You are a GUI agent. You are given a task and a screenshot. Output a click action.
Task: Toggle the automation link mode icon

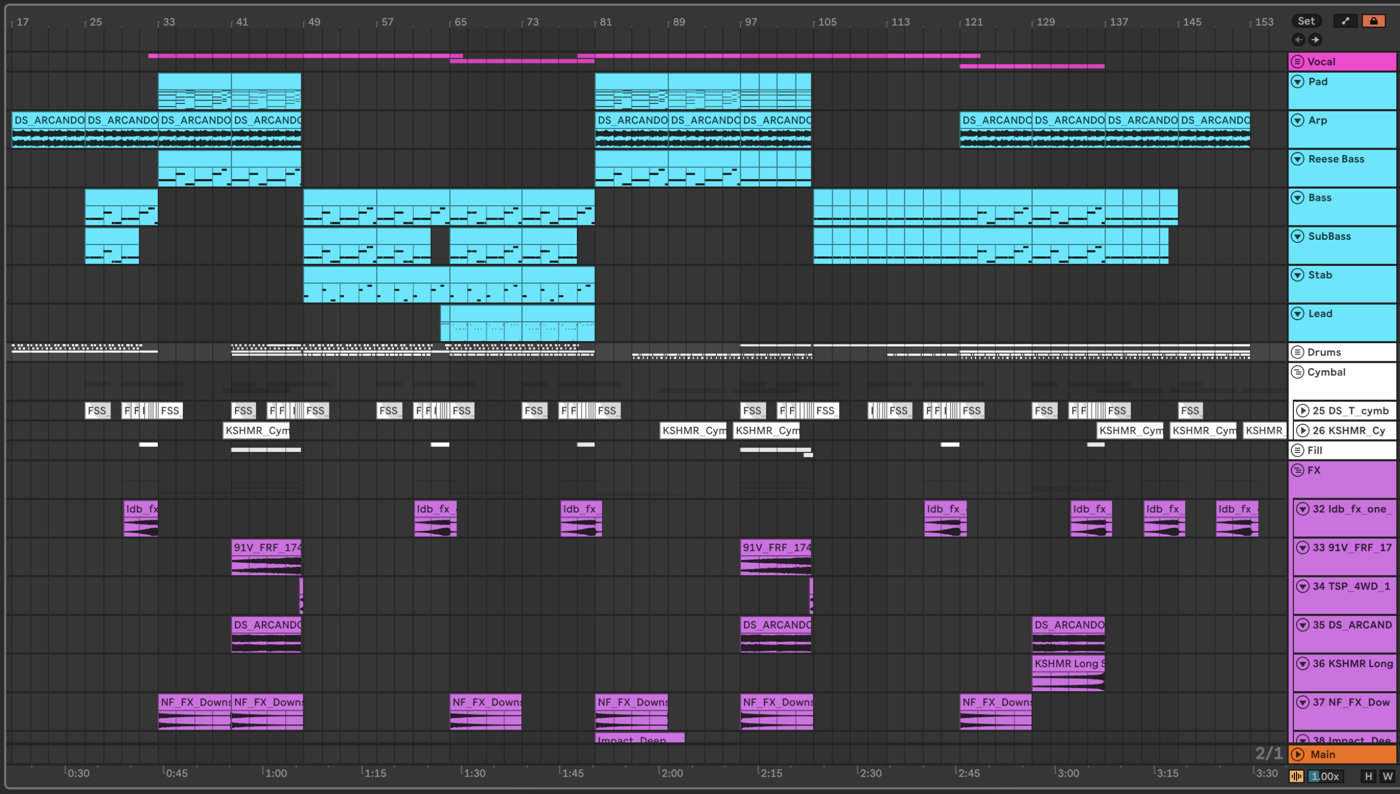click(x=1346, y=21)
